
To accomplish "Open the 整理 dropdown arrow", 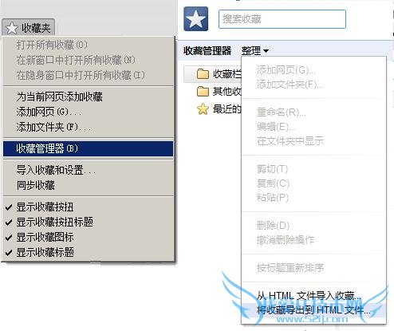I will pyautogui.click(x=266, y=50).
